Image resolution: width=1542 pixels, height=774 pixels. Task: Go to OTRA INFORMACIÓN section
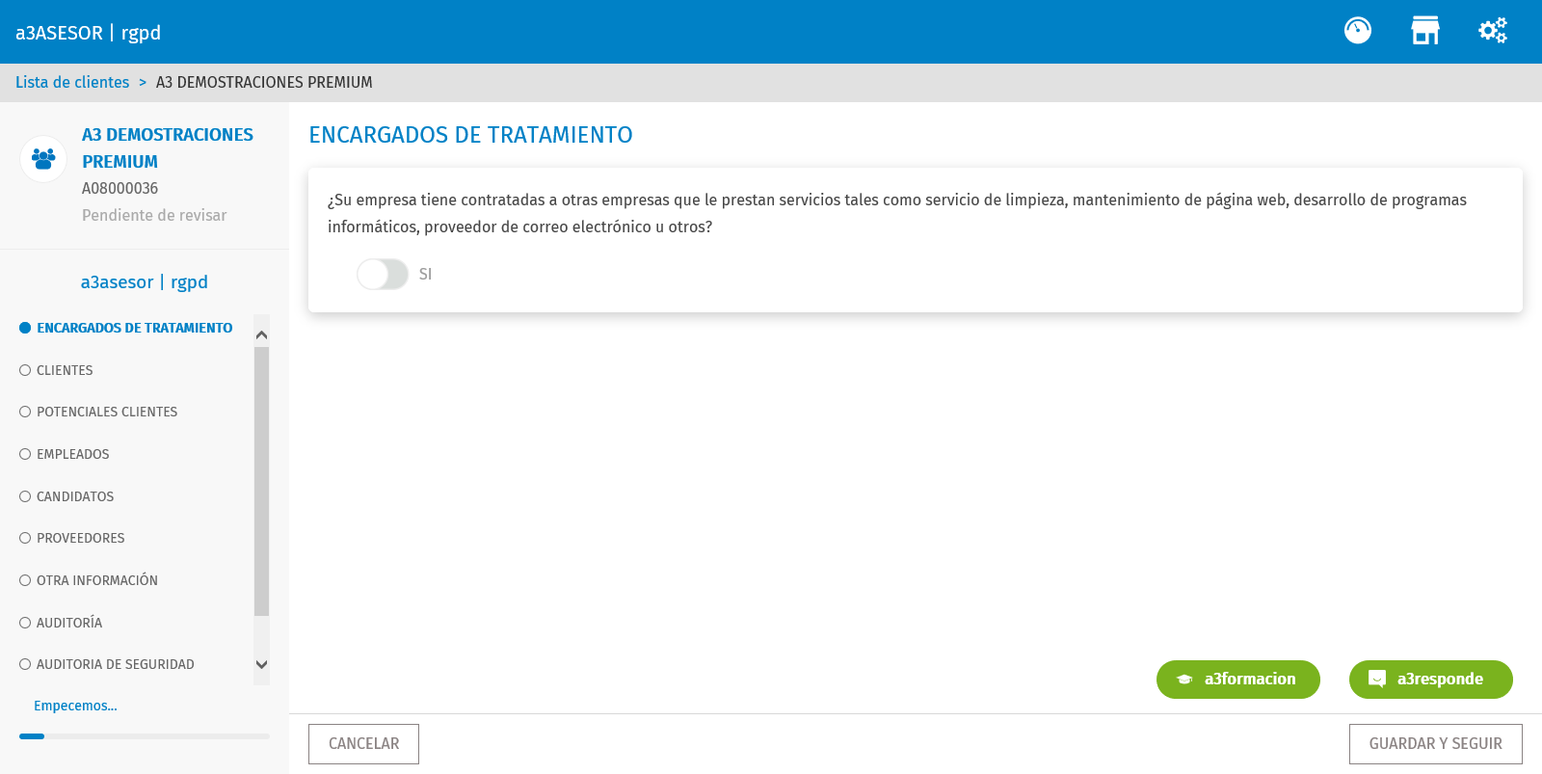click(x=89, y=580)
